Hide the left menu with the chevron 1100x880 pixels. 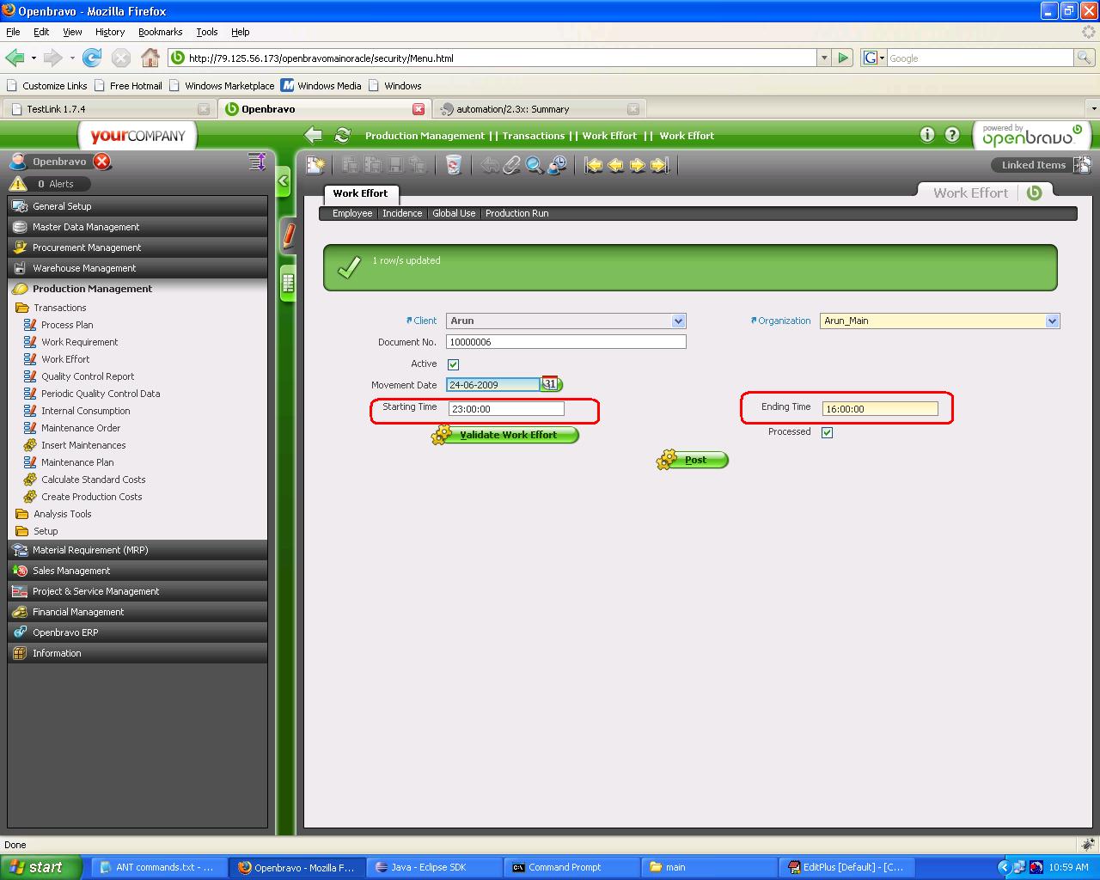pyautogui.click(x=284, y=181)
